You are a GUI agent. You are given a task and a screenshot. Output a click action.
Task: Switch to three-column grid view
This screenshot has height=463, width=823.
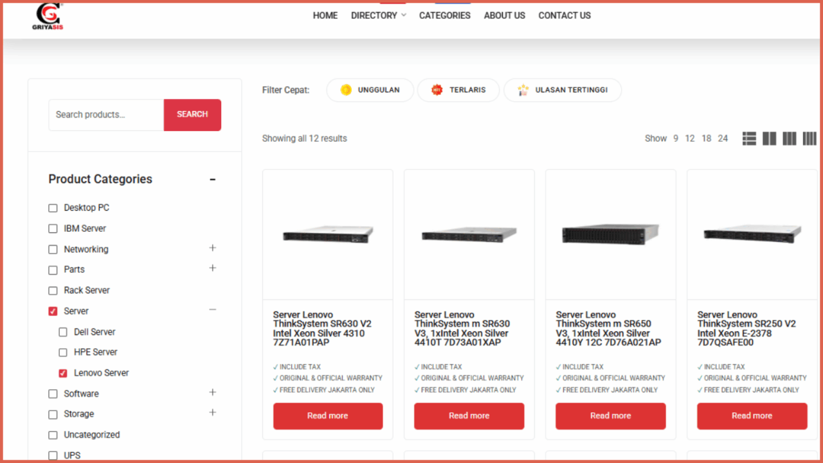pyautogui.click(x=789, y=138)
